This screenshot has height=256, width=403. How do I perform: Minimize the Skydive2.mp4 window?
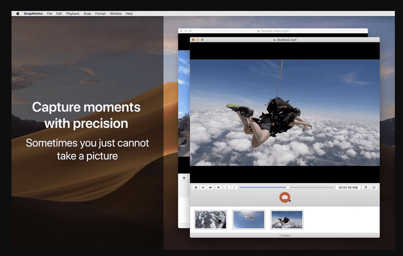pyautogui.click(x=197, y=40)
